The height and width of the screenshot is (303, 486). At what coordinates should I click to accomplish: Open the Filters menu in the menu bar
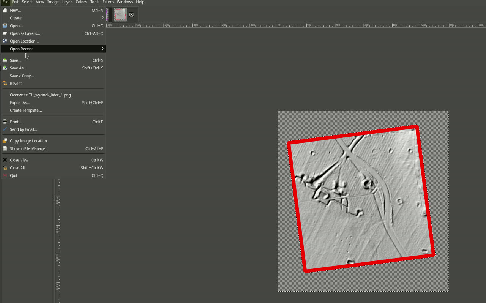click(x=108, y=2)
